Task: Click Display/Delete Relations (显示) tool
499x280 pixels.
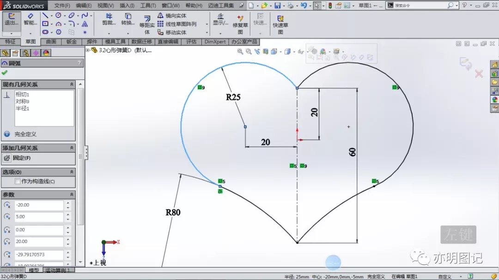Action: point(220,19)
